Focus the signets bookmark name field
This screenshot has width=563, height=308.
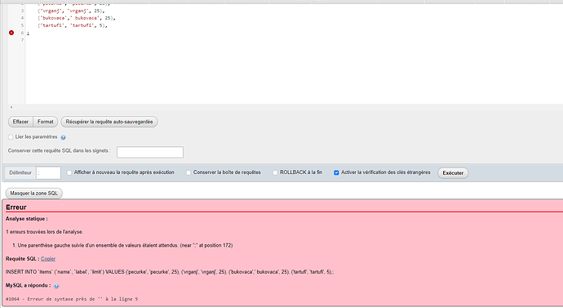[150, 152]
